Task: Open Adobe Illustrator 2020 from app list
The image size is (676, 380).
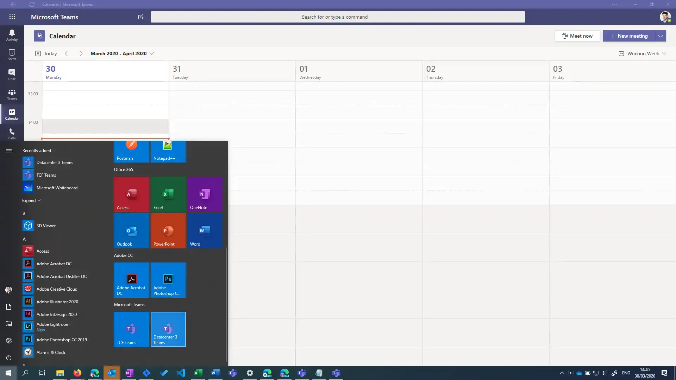Action: pyautogui.click(x=57, y=302)
